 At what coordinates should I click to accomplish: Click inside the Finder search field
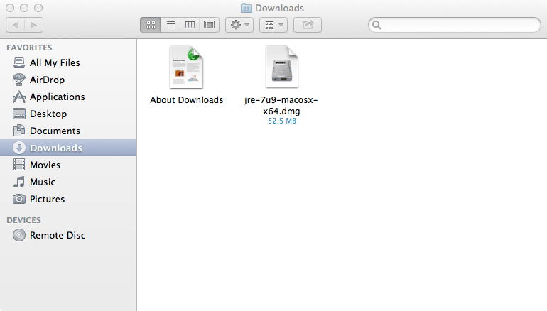[458, 25]
